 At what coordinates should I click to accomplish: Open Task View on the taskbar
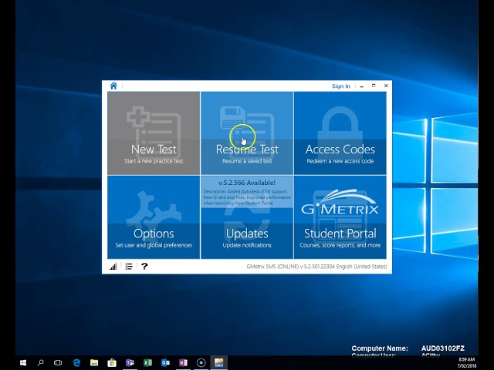click(58, 363)
